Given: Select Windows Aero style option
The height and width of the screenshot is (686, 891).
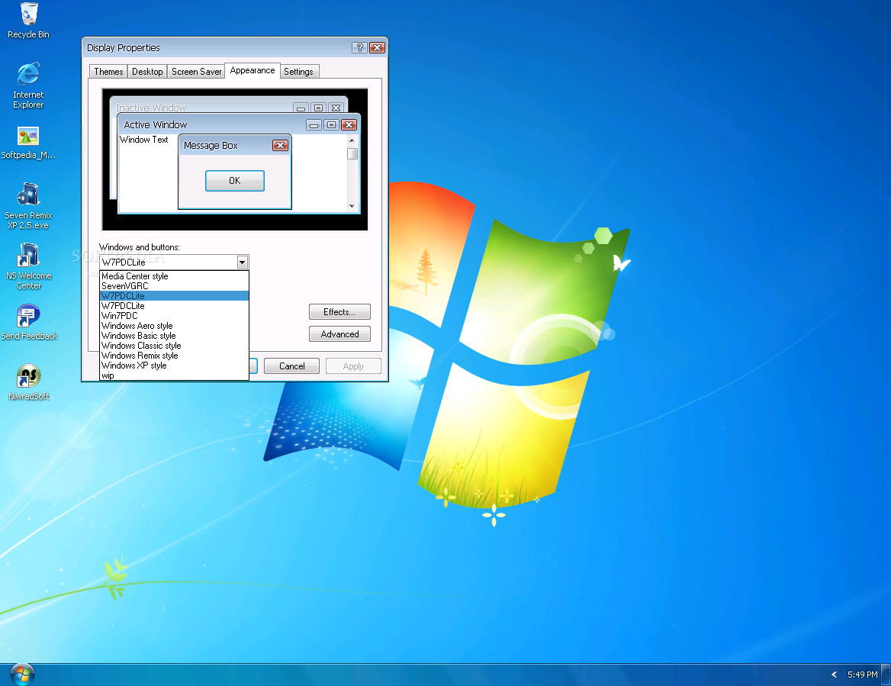Looking at the screenshot, I should 174,326.
